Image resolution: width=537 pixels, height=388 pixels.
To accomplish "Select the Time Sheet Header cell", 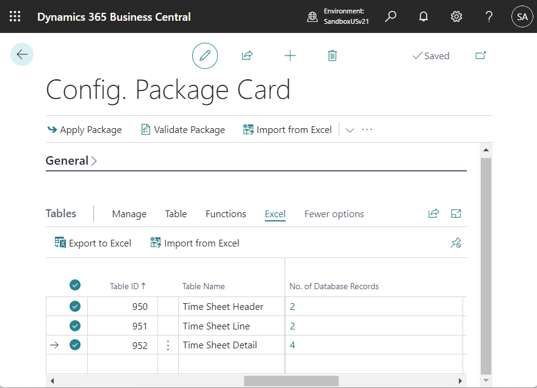I will [x=231, y=306].
